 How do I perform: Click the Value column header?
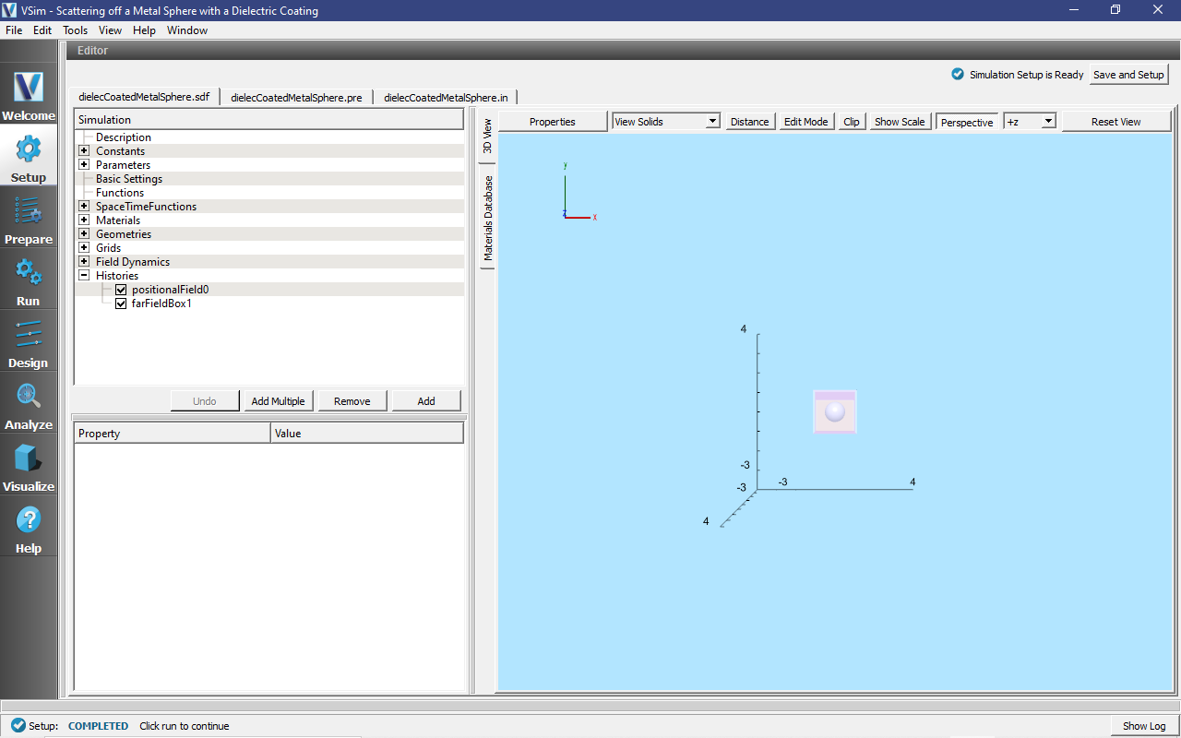(x=367, y=434)
